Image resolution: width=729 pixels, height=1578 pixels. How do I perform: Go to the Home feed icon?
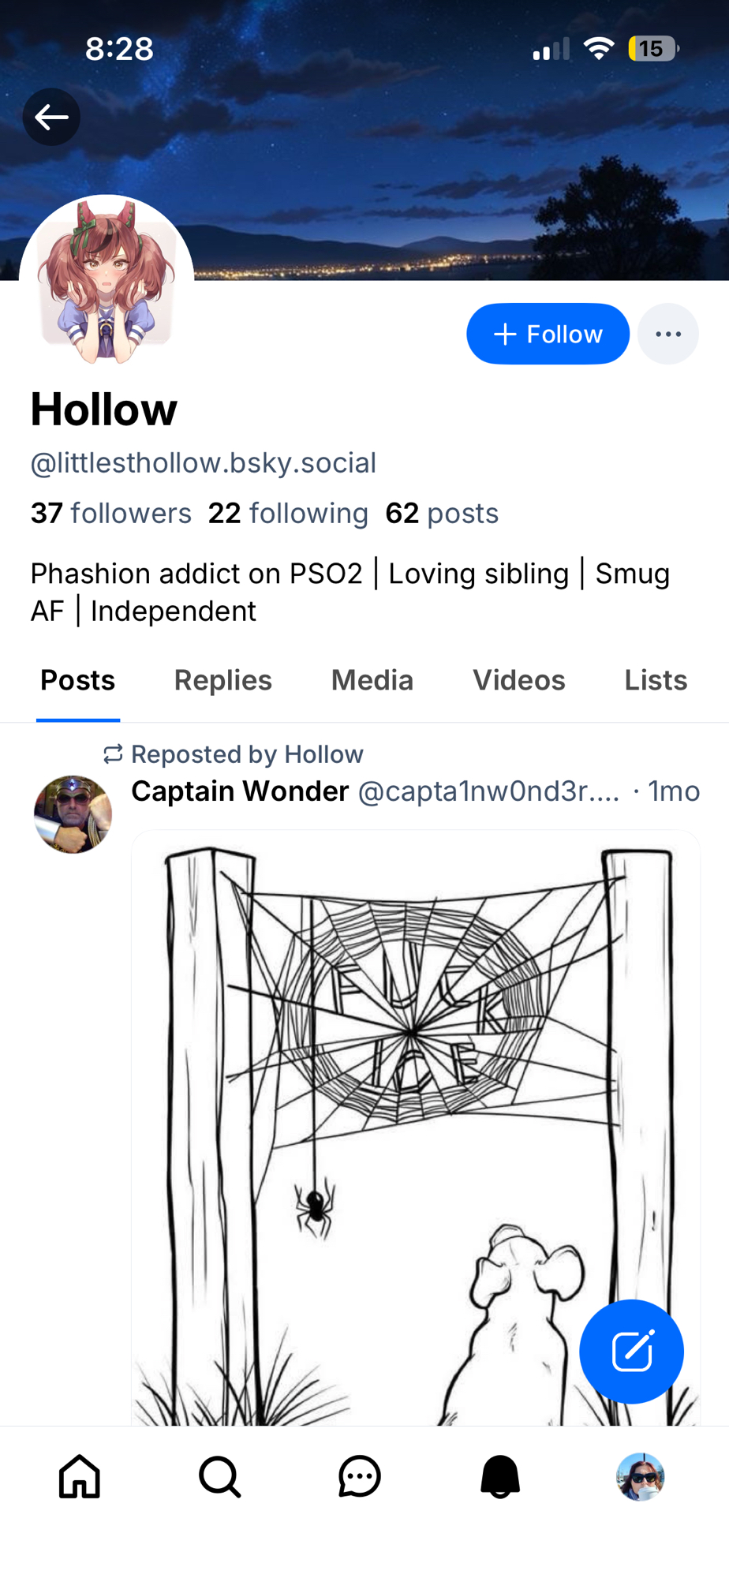80,1476
